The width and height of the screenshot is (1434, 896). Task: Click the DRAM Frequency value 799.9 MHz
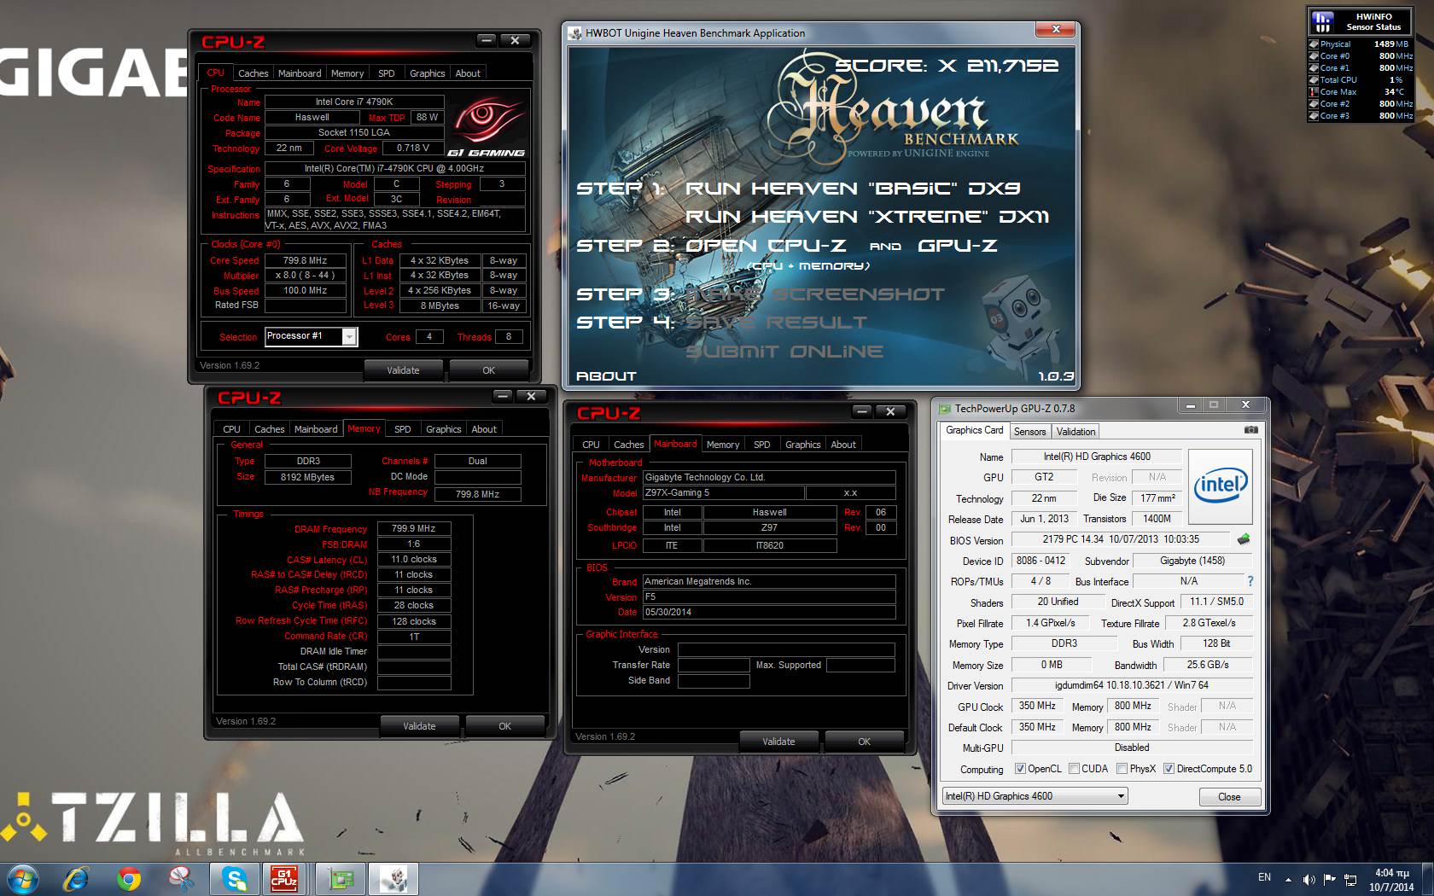414,529
